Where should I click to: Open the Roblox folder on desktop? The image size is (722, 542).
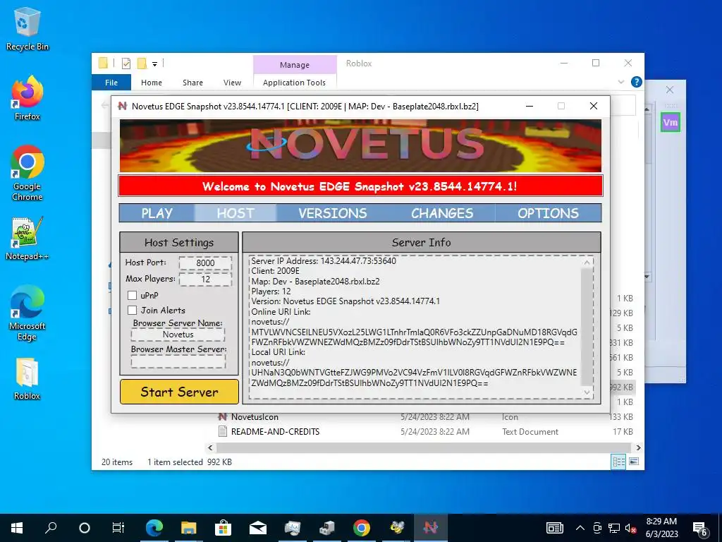pos(27,378)
